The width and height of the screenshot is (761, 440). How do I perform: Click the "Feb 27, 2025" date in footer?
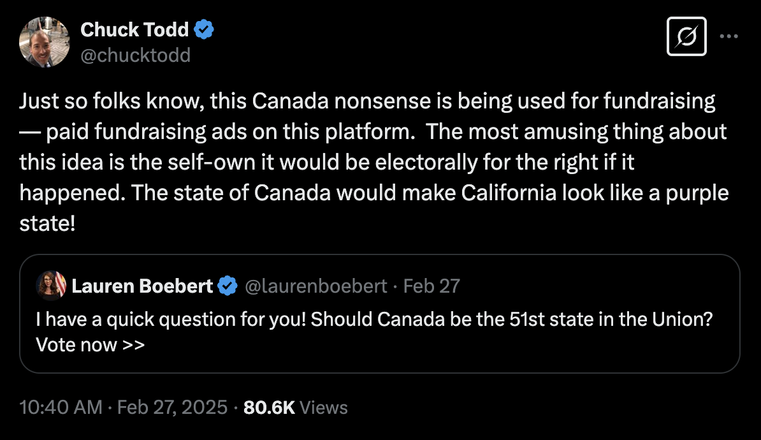[x=171, y=407]
